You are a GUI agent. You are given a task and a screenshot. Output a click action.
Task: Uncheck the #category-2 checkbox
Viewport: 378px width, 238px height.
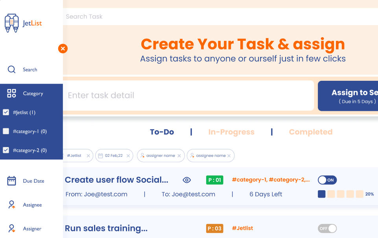tap(6, 150)
